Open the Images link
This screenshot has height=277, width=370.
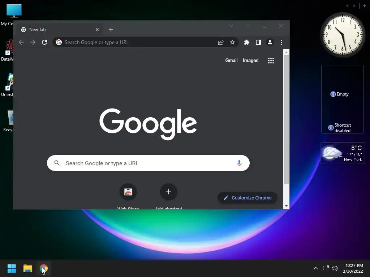[250, 60]
